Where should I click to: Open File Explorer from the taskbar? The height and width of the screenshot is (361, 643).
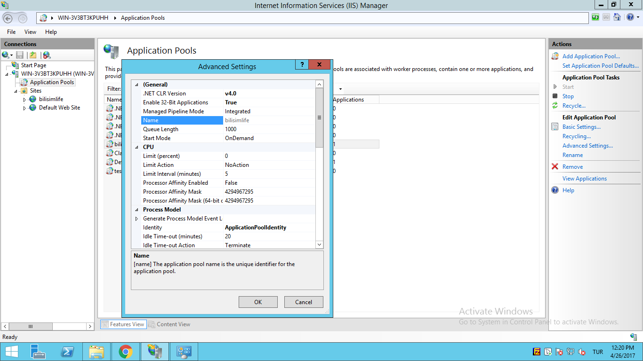pyautogui.click(x=96, y=352)
